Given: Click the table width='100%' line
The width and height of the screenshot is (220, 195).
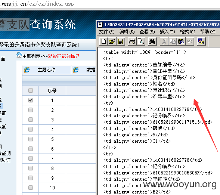Looking at the screenshot, I should click(x=145, y=52).
